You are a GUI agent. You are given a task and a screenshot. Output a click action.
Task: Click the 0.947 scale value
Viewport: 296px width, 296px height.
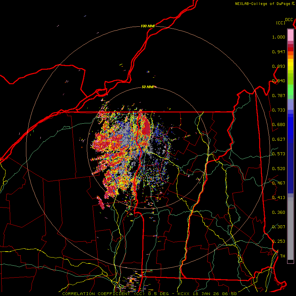pos(279,52)
